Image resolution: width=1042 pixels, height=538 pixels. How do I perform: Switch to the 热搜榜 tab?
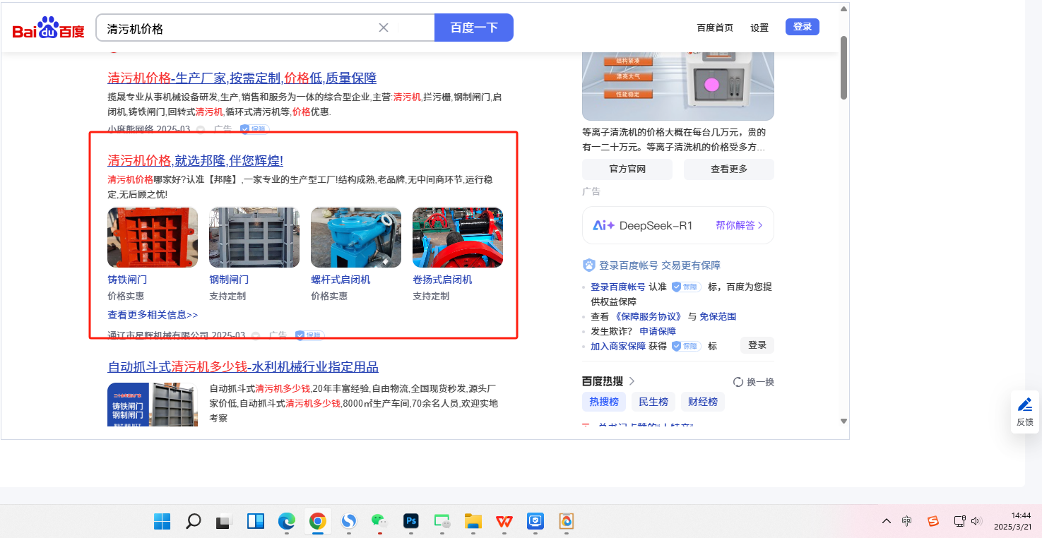point(604,402)
